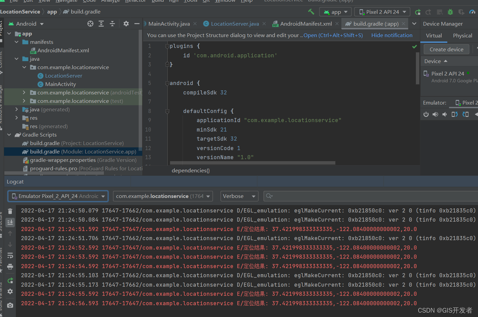Fold the android block in editor gutter

pos(167,83)
